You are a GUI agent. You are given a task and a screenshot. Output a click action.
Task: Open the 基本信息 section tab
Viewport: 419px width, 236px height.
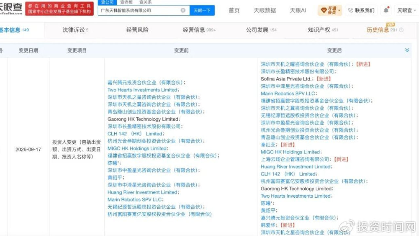(14, 30)
